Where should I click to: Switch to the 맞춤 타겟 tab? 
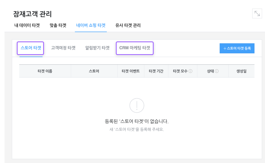tap(58, 25)
